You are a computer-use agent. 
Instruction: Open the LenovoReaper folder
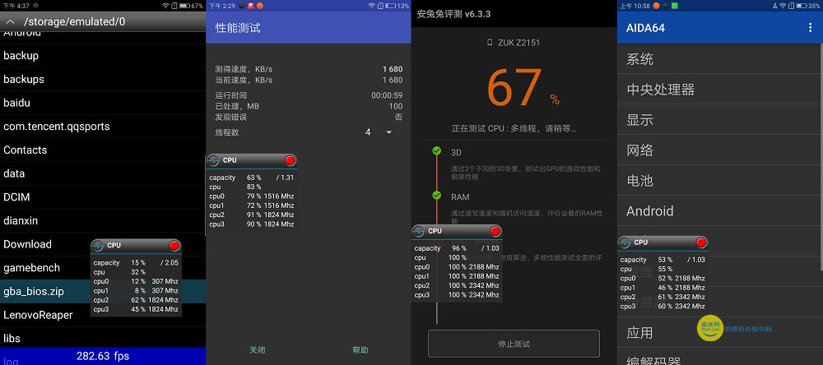pyautogui.click(x=103, y=315)
